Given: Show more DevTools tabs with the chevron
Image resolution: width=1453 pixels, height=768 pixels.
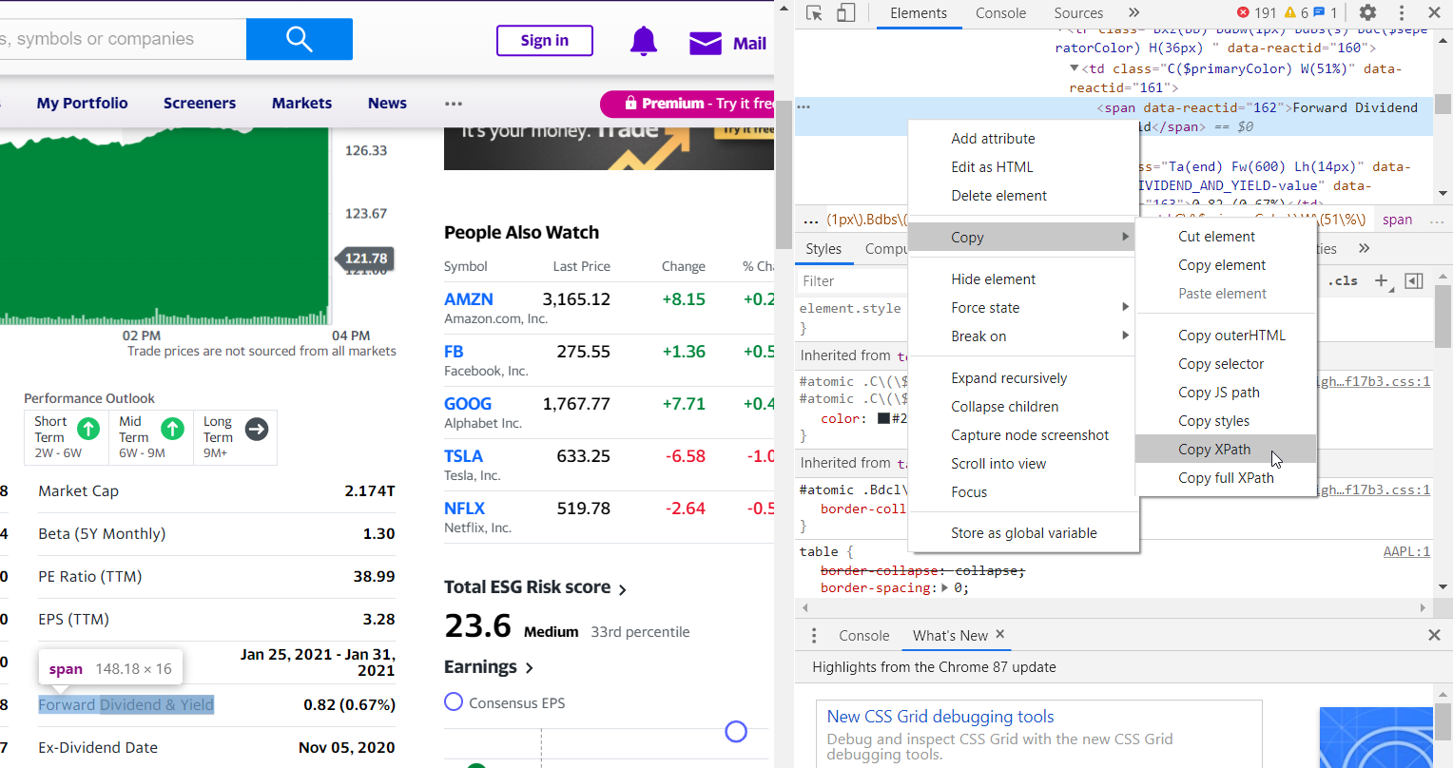Looking at the screenshot, I should [x=1133, y=12].
